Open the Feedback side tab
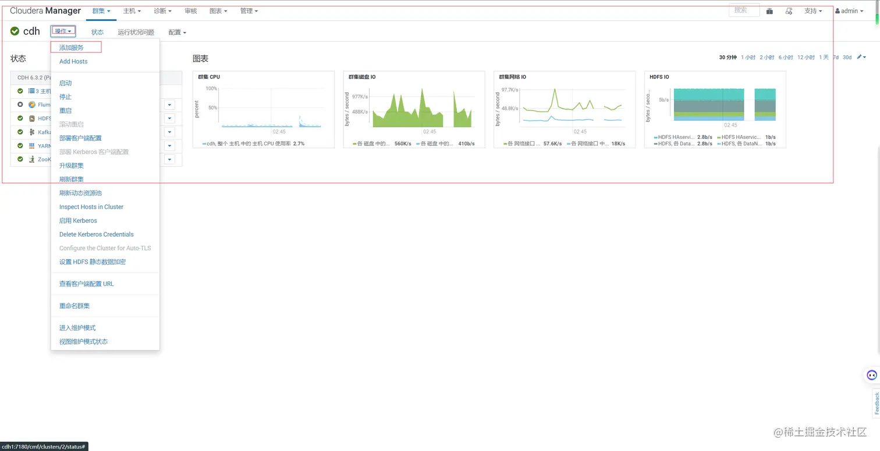This screenshot has width=880, height=451. [x=876, y=404]
